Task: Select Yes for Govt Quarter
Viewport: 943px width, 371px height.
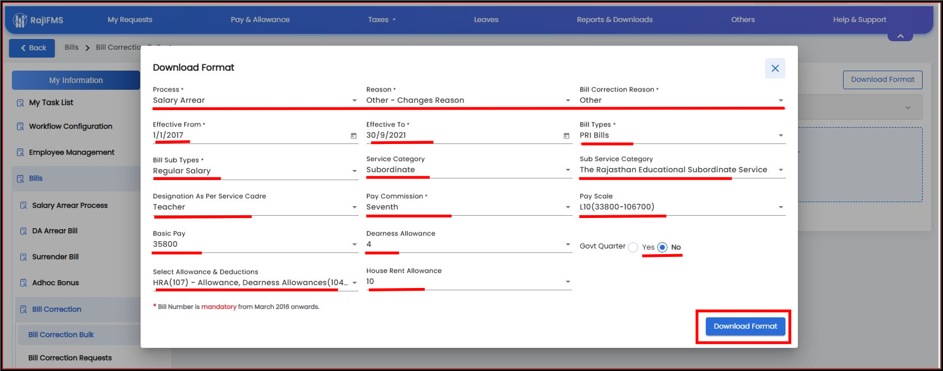Action: click(x=633, y=247)
